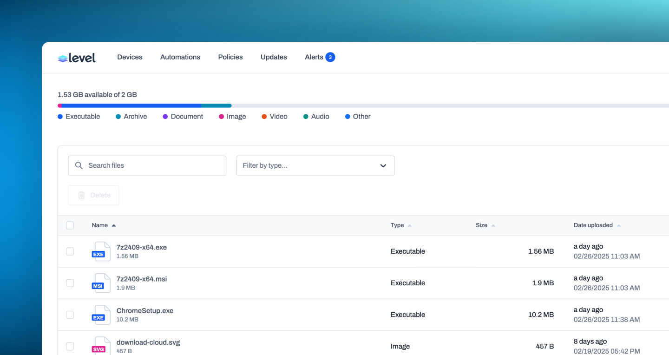Image resolution: width=669 pixels, height=355 pixels.
Task: Click the Alerts badge showing 3
Action: (x=330, y=57)
